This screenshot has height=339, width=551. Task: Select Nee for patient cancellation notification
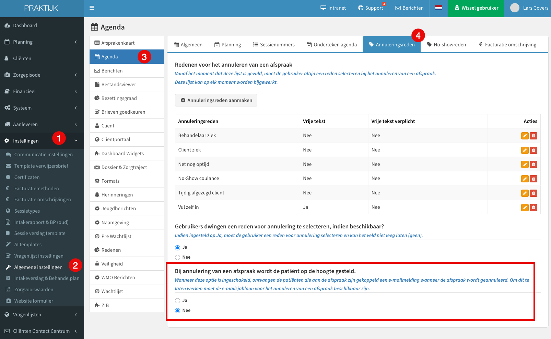[x=177, y=310]
